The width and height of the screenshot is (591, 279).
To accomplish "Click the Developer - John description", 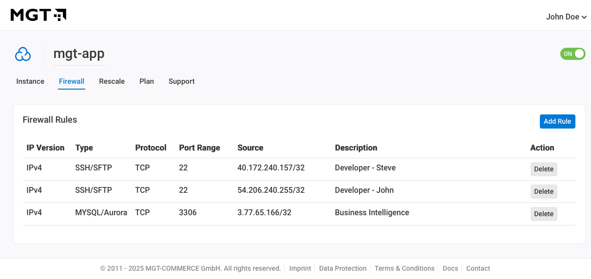I will point(364,190).
